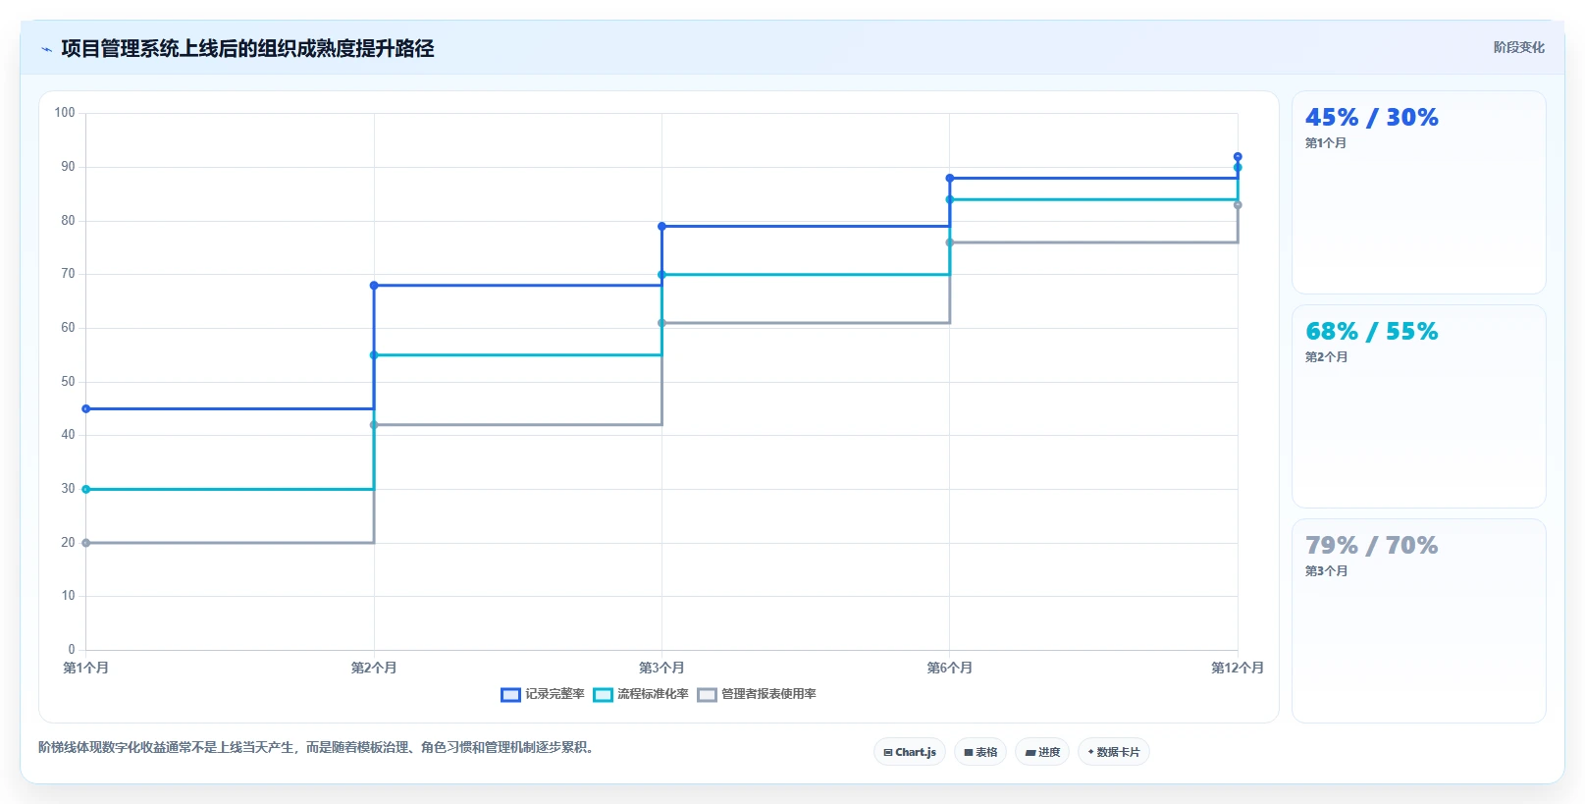Click the blue data point at 第2个月 value 68
Viewport: 1585px width, 804px height.
click(374, 286)
